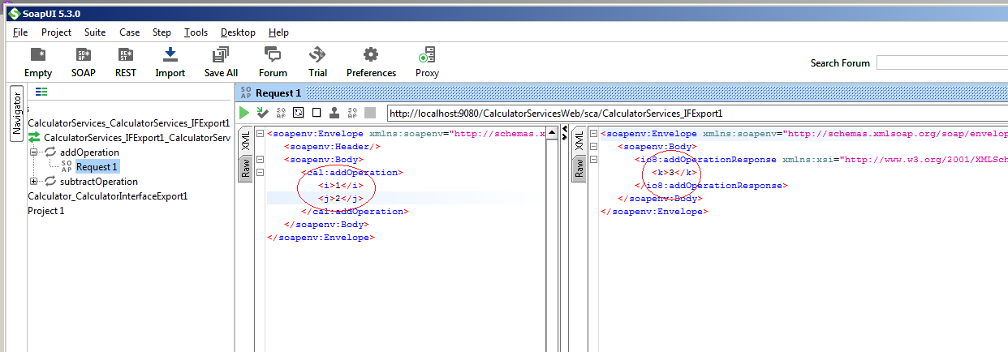The image size is (1008, 352).
Task: Open the Case menu
Action: [x=129, y=32]
